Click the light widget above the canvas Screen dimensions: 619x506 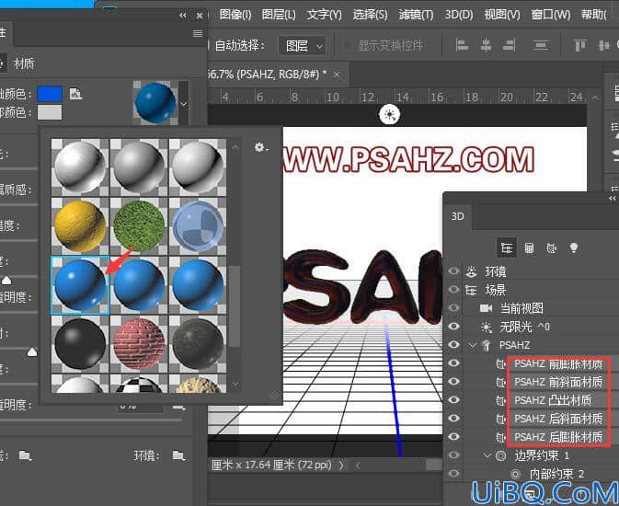click(x=390, y=115)
